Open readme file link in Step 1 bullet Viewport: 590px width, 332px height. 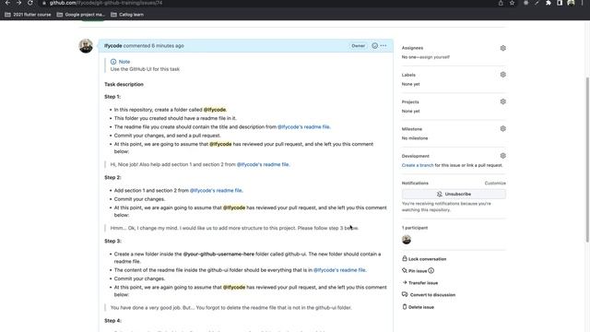(303, 127)
